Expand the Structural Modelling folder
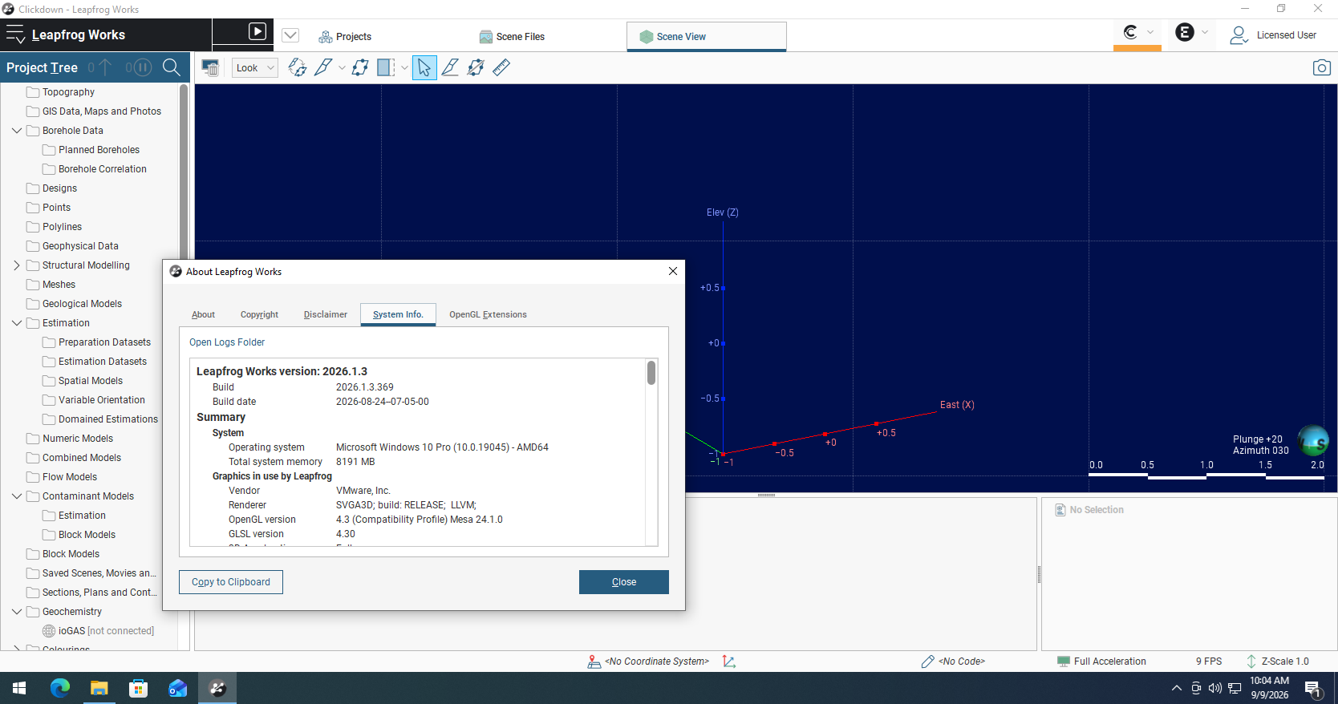Viewport: 1338px width, 704px height. [17, 265]
